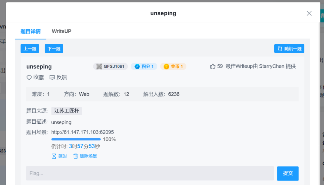Open feedback via speech bubble icon
324x185 pixels.
coord(52,77)
